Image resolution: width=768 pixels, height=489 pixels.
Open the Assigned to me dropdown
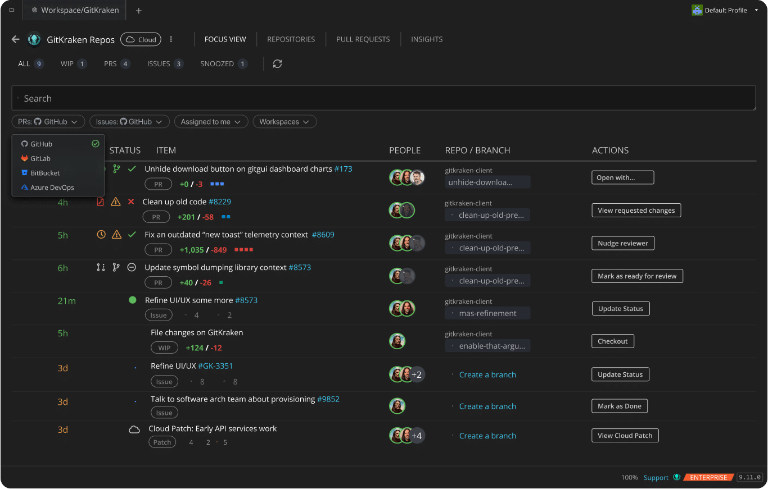tap(211, 122)
